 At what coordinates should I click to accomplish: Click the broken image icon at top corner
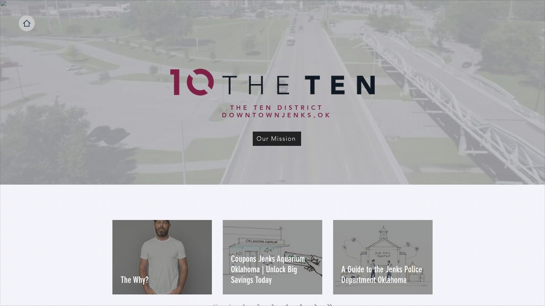tap(3, 3)
